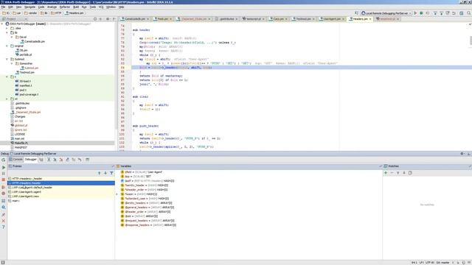This screenshot has height=265, width=472.
Task: Switch to the Console tab
Action: tap(16, 160)
